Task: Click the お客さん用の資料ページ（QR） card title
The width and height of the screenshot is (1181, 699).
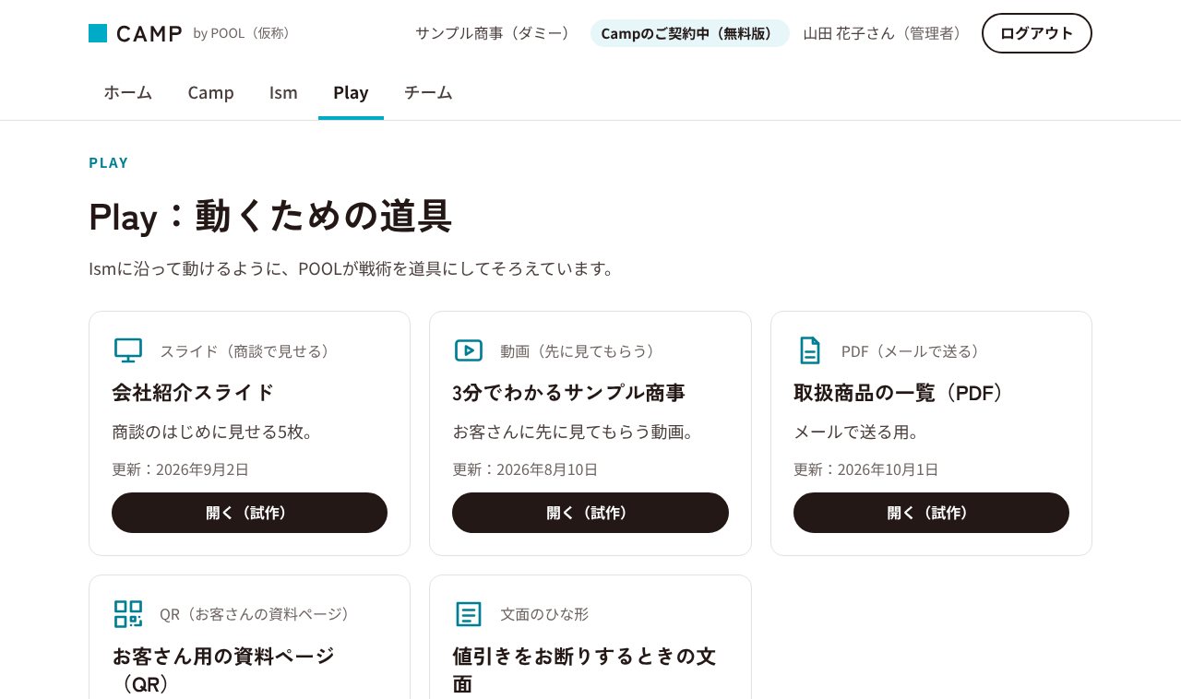Action: (223, 669)
